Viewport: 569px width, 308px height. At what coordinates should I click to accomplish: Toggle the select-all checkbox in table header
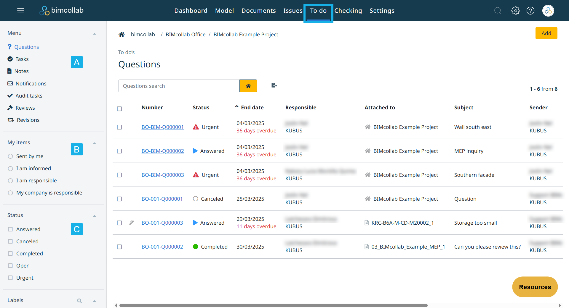pos(119,109)
